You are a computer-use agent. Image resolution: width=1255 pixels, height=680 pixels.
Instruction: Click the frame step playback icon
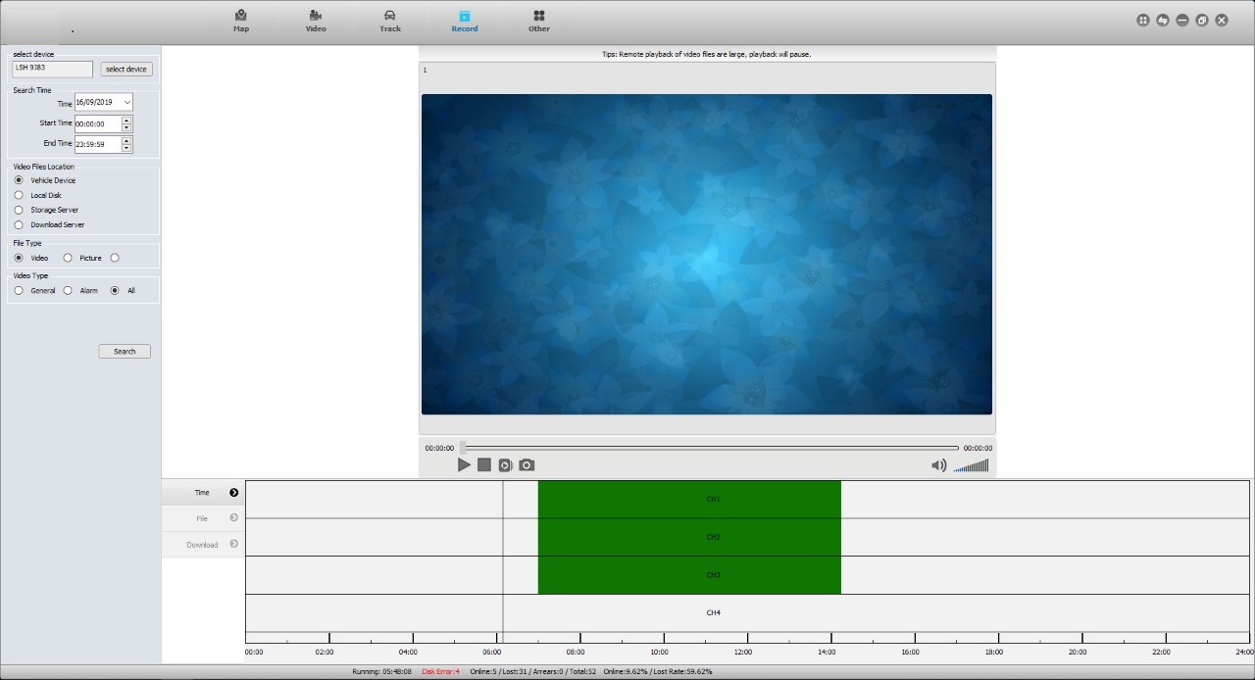coord(505,465)
